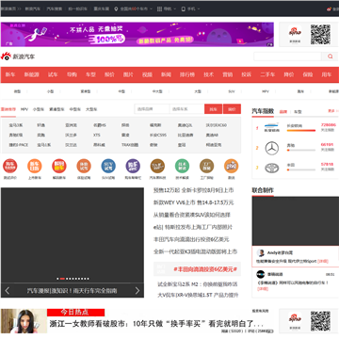Open 新能源 in the red navigation bar
The height and width of the screenshot is (339, 339).
pos(32,74)
